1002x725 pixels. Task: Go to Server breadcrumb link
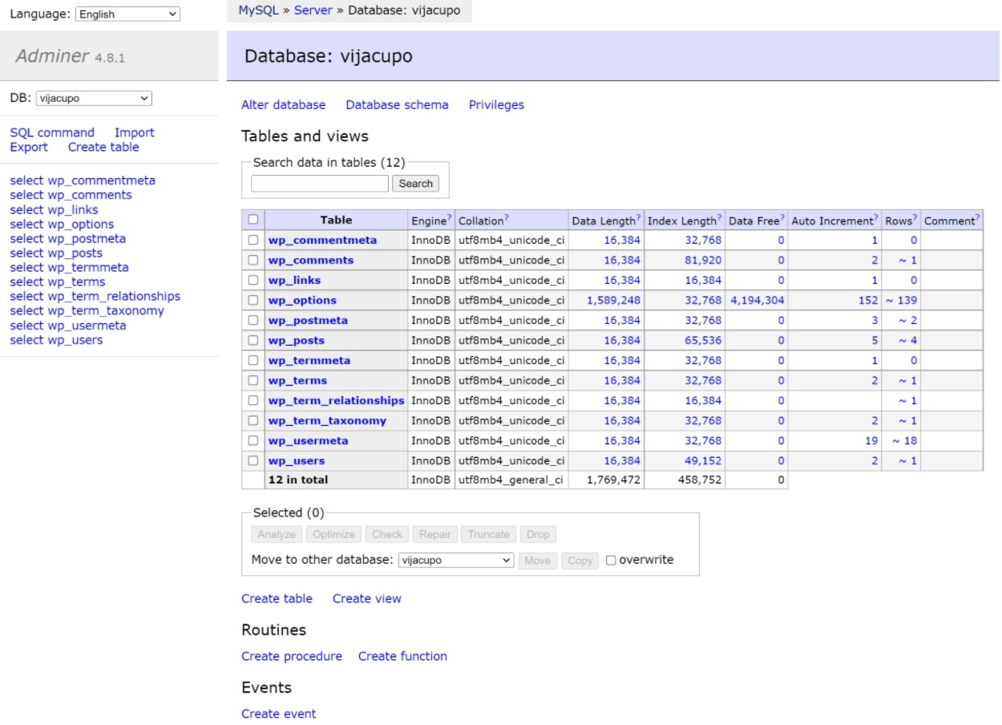click(313, 10)
